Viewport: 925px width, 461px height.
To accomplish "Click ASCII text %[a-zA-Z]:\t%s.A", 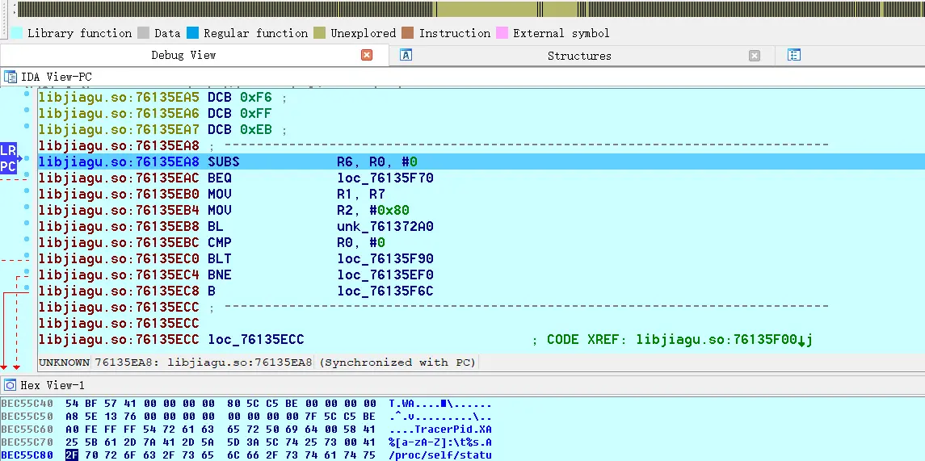I will coord(440,442).
